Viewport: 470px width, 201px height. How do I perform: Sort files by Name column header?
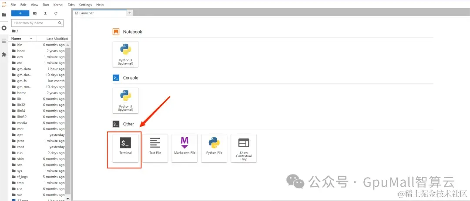click(x=23, y=39)
